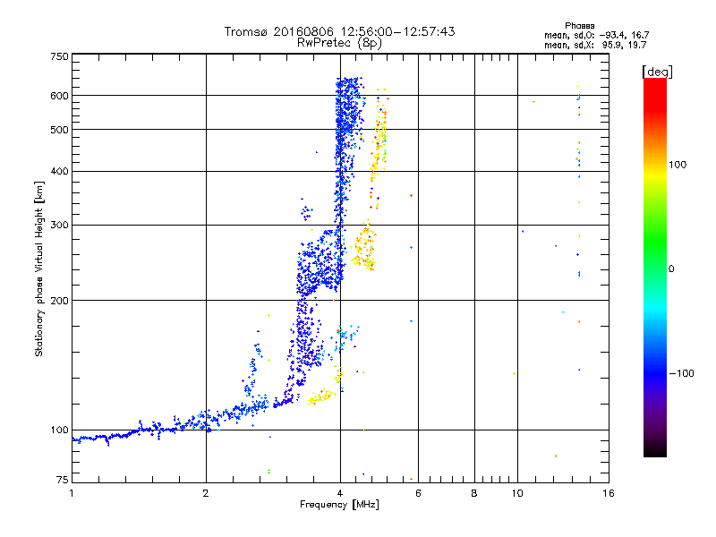
Task: Click the y-axis tick label '400'
Action: [x=59, y=172]
